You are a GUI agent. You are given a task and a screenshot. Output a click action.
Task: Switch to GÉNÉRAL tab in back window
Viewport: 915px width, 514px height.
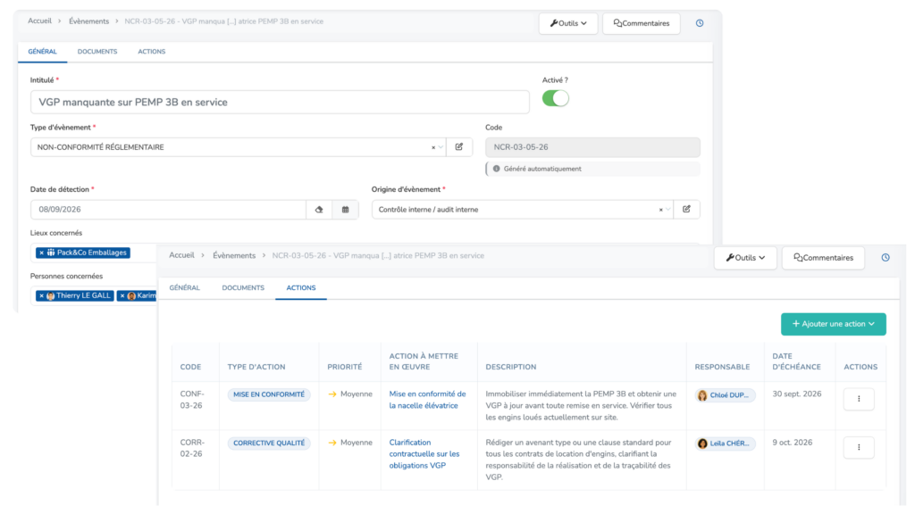(43, 51)
